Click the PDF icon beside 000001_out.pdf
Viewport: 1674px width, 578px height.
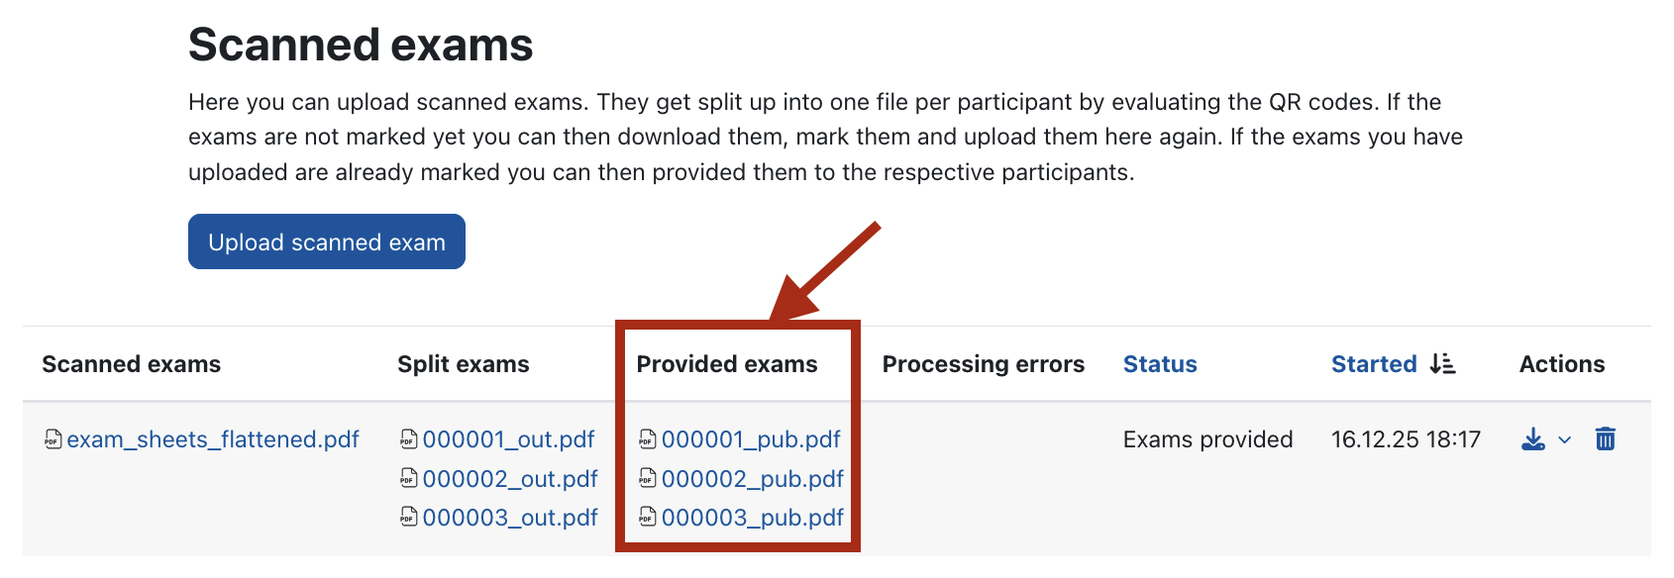point(409,439)
